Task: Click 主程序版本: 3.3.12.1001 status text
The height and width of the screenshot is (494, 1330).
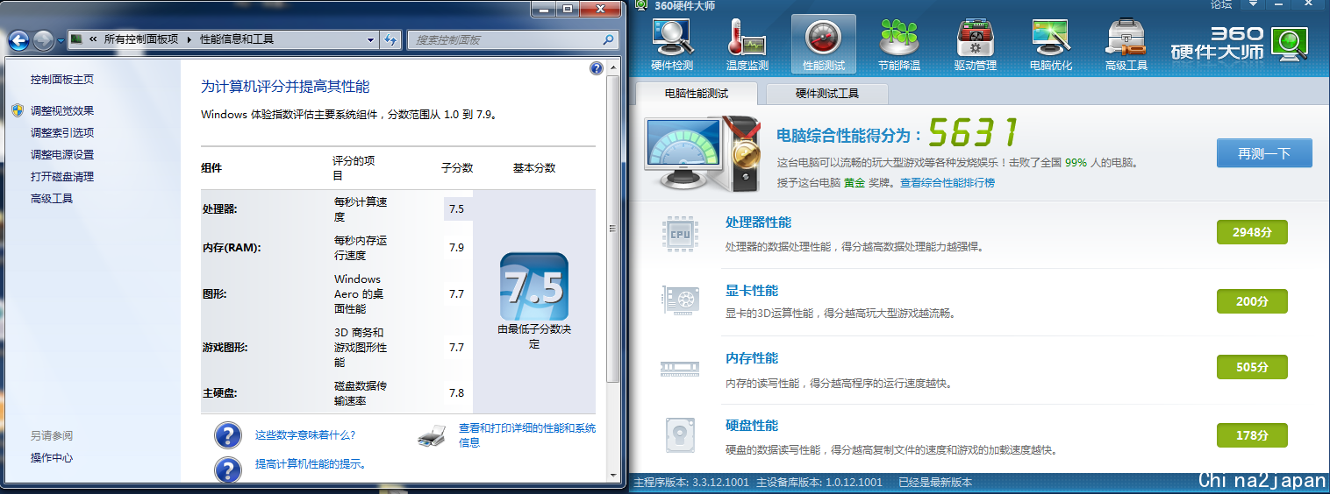Action: coord(691,483)
